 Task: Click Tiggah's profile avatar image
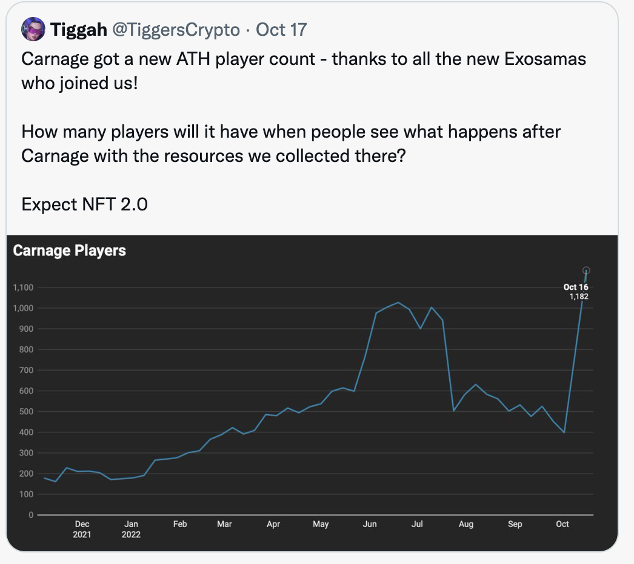(33, 29)
